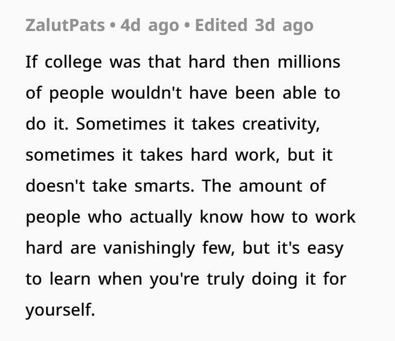Click the phrase 'hard work,' in comment

[x=235, y=155]
